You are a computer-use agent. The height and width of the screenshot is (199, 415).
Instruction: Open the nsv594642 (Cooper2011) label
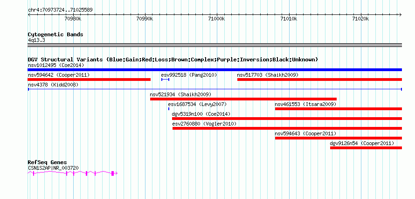pos(59,75)
